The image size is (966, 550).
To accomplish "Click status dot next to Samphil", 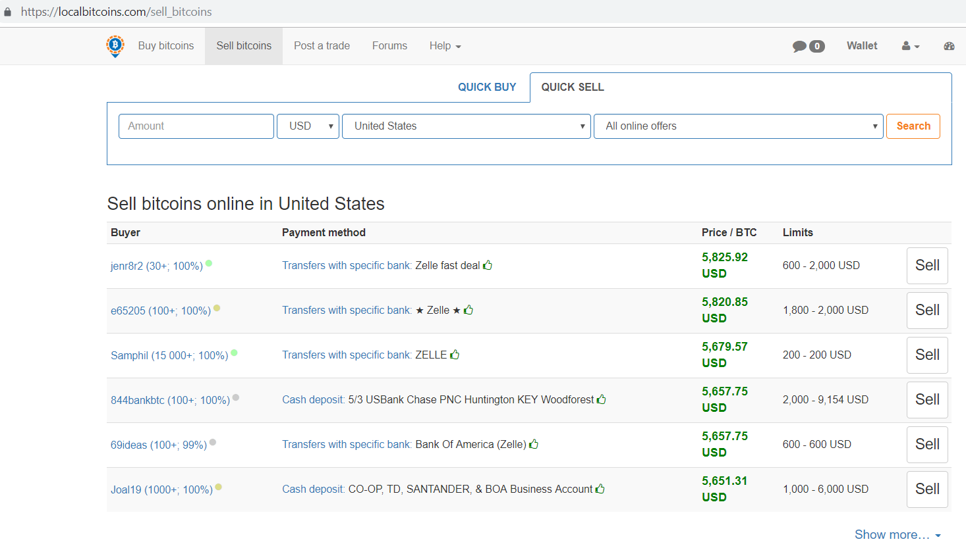I will tap(234, 353).
